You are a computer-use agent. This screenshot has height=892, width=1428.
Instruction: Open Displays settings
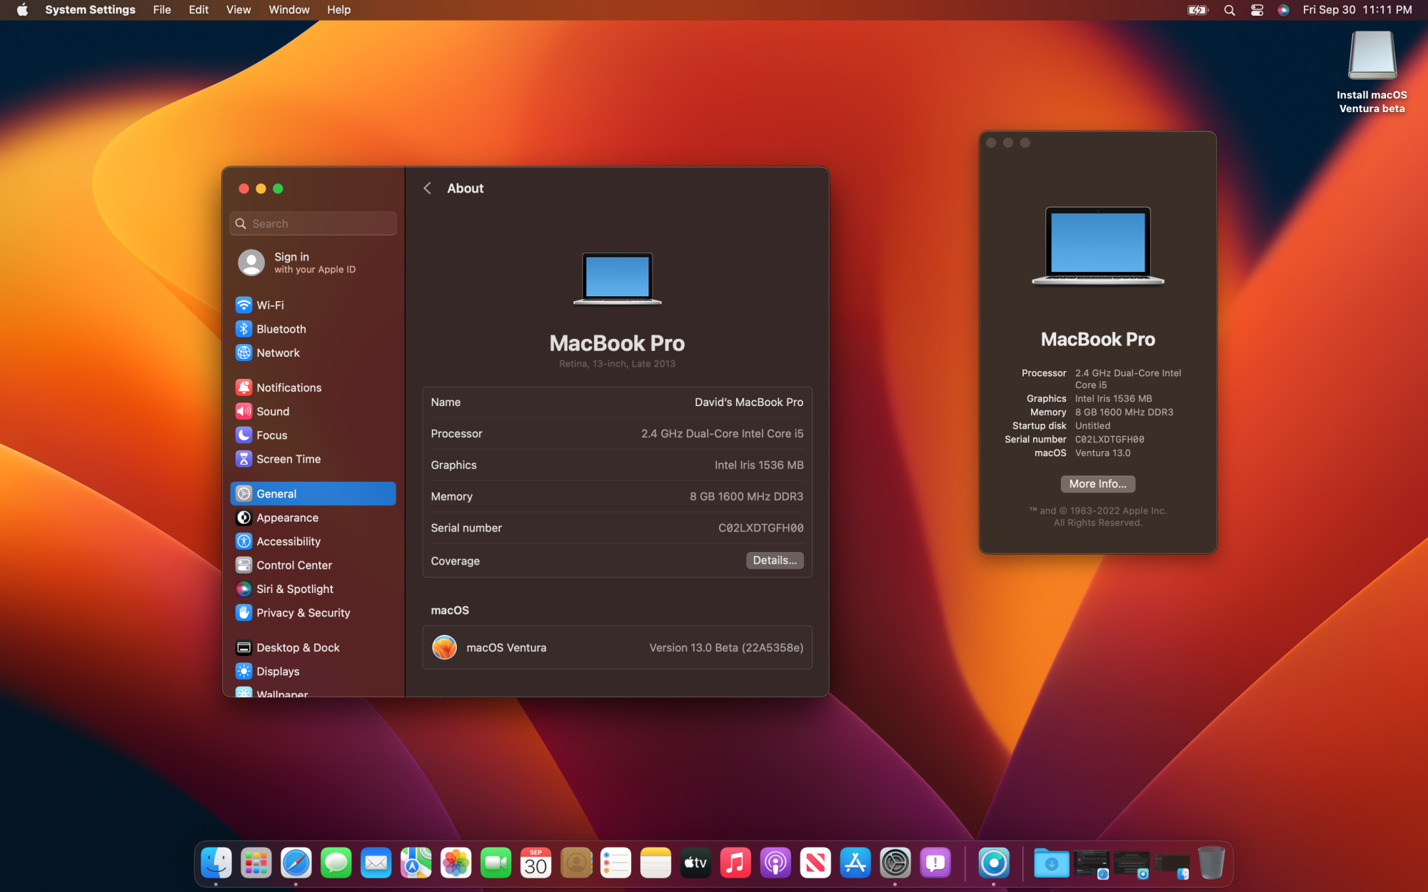point(277,671)
